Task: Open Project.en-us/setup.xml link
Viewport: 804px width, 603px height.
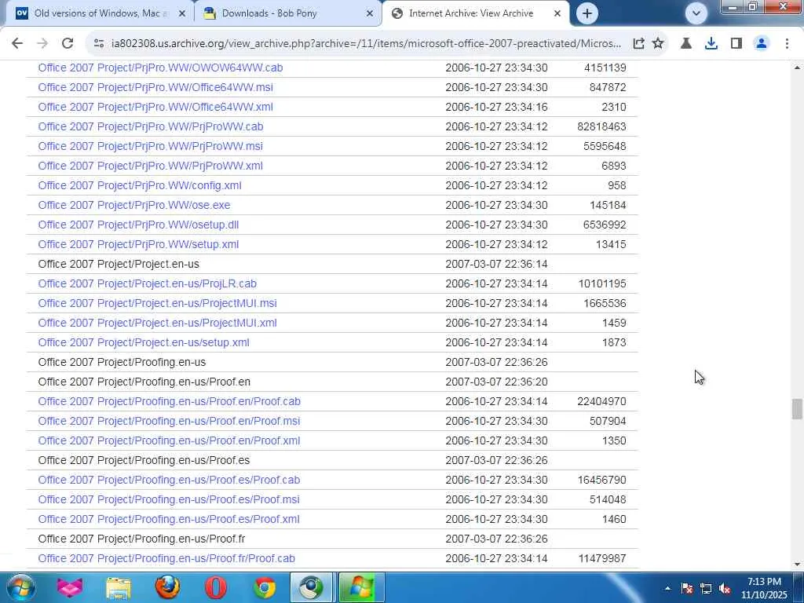Action: click(x=144, y=342)
